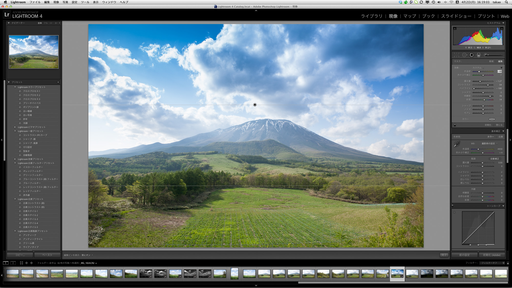This screenshot has width=512, height=288.
Task: Select the Graduated Filter tool
Action: tap(479, 55)
